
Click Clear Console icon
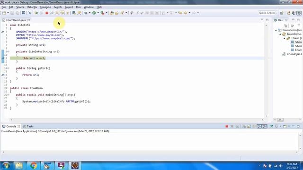point(244,126)
